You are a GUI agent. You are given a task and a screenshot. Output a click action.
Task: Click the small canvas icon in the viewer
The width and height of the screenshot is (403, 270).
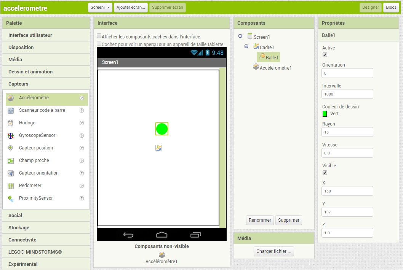[158, 148]
